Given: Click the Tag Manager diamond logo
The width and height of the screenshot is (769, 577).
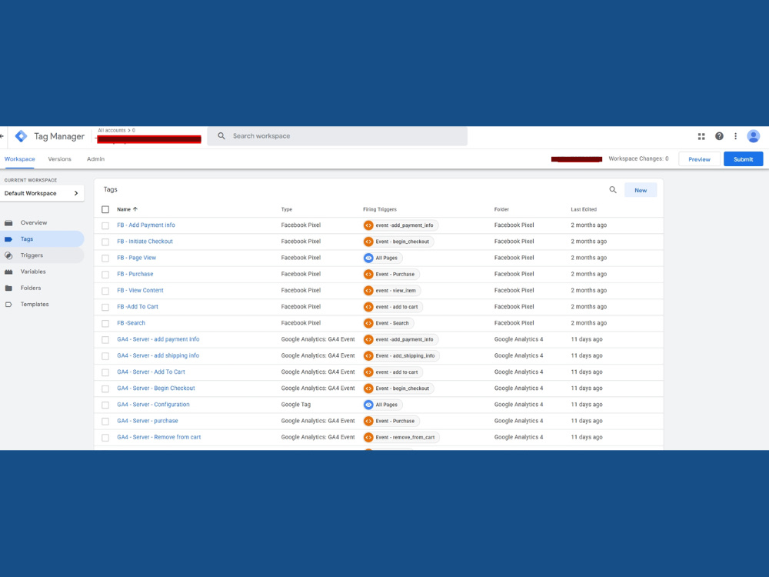Looking at the screenshot, I should (x=21, y=136).
